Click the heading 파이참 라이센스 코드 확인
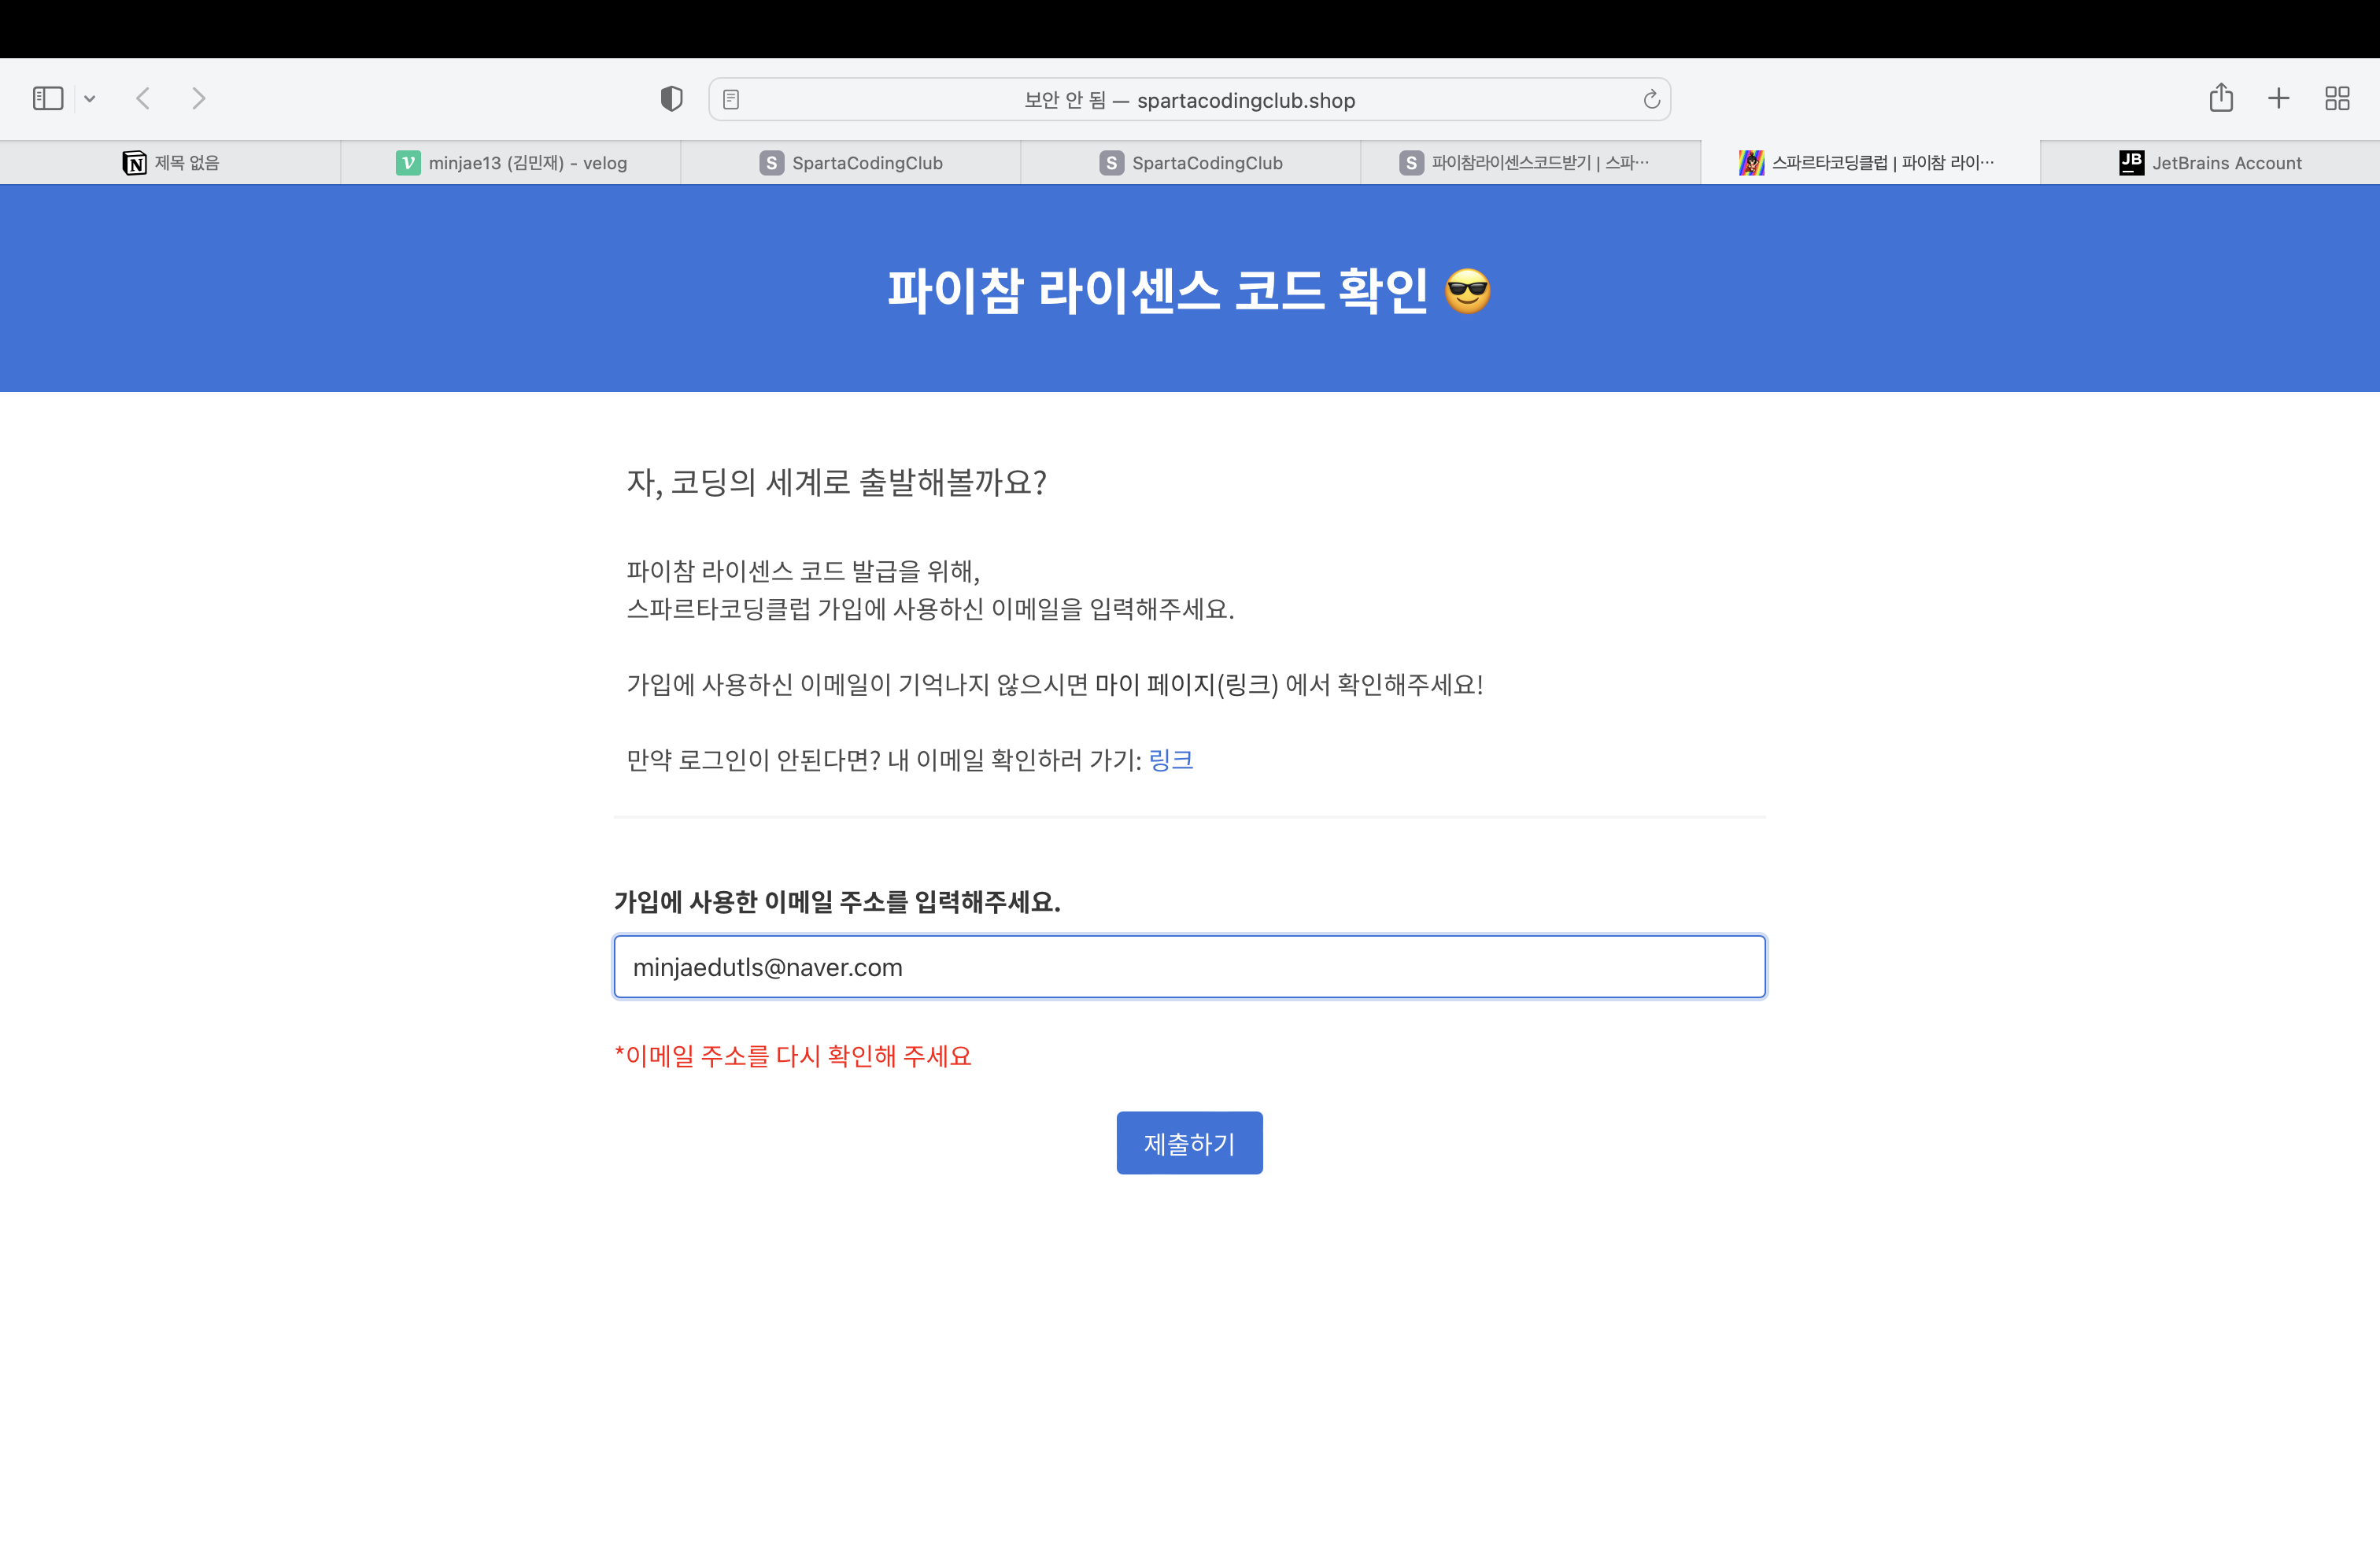 point(1157,290)
